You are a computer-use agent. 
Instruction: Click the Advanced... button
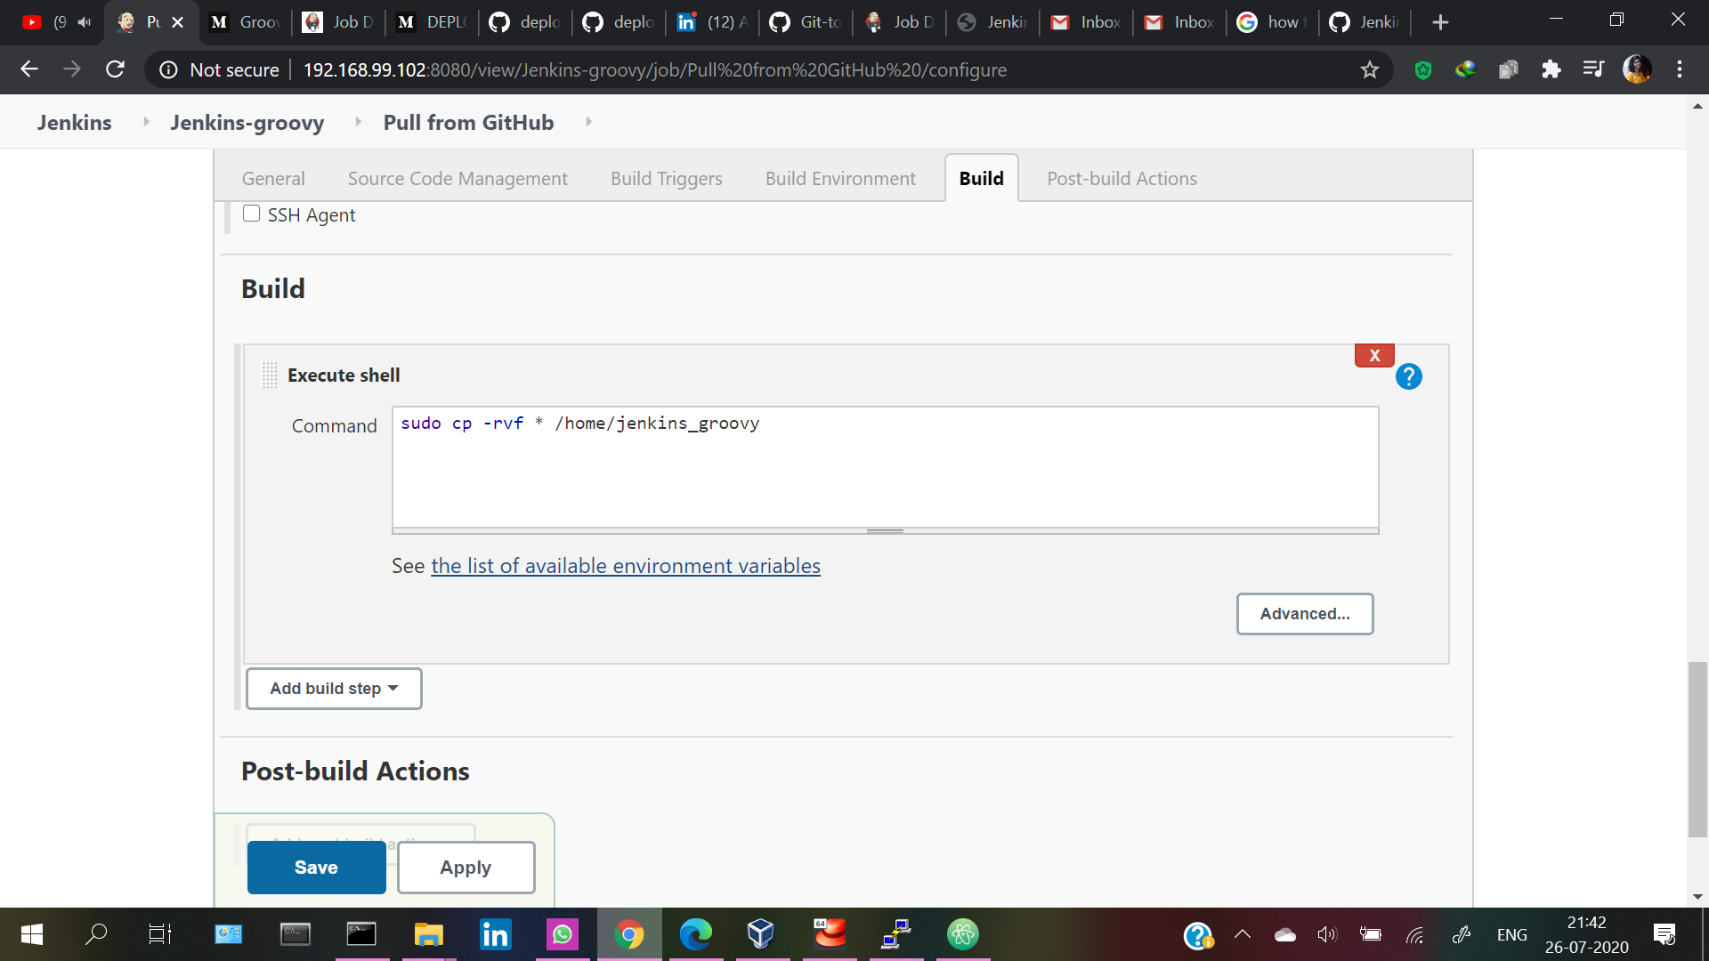click(1304, 614)
